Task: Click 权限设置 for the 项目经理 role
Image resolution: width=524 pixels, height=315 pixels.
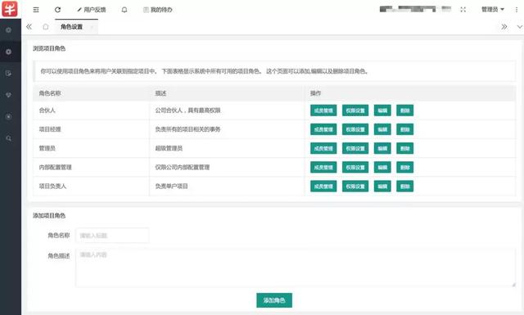Action: (x=355, y=129)
